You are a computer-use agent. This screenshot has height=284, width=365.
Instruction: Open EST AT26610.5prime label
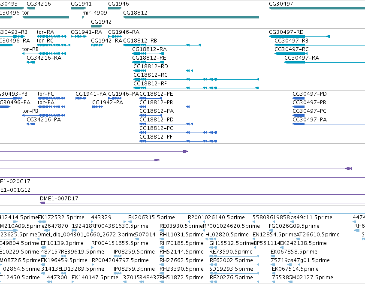click(318, 235)
